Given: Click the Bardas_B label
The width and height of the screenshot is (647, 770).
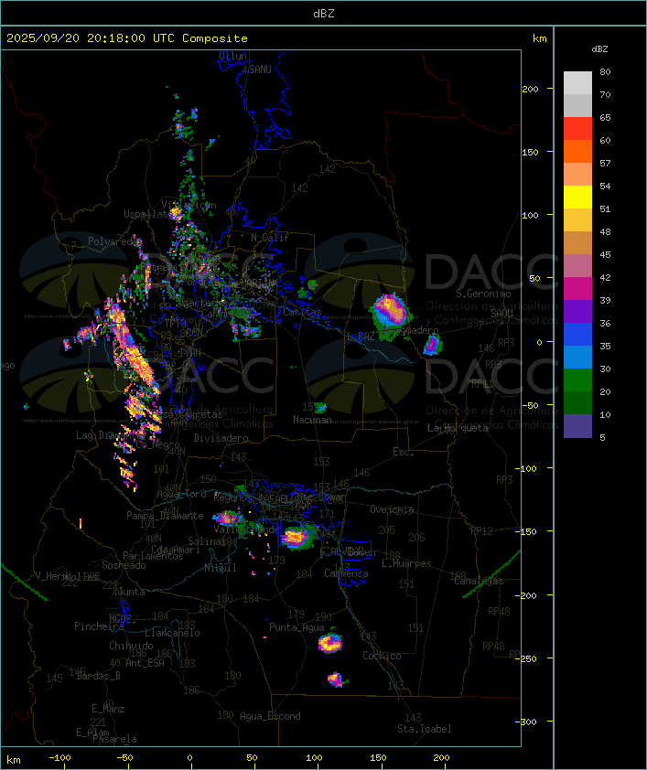Looking at the screenshot, I should 99,676.
